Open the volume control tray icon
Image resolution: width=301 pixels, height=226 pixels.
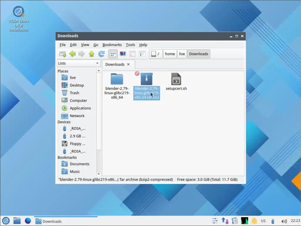[x=284, y=221]
